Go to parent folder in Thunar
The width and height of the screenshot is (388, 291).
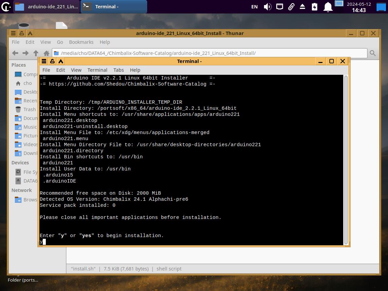[36, 53]
